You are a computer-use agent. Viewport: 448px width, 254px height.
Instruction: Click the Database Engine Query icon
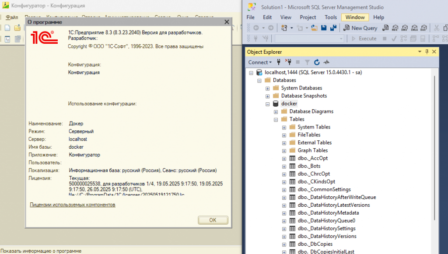tap(385, 28)
